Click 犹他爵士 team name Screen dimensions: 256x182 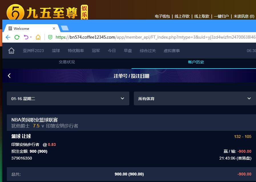click(x=21, y=126)
